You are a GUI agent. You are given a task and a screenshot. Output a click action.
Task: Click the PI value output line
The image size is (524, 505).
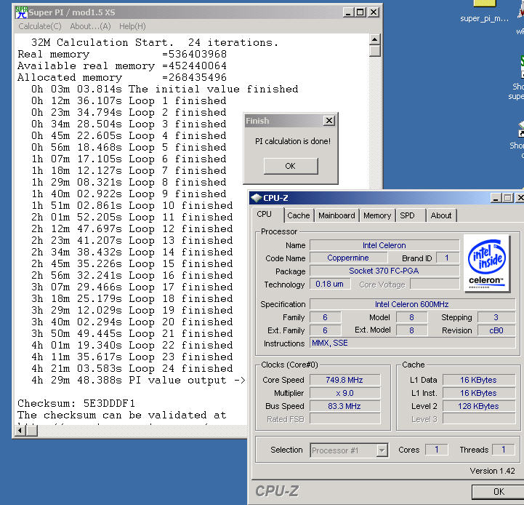[138, 380]
